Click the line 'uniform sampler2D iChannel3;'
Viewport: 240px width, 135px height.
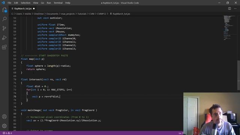[57, 49]
